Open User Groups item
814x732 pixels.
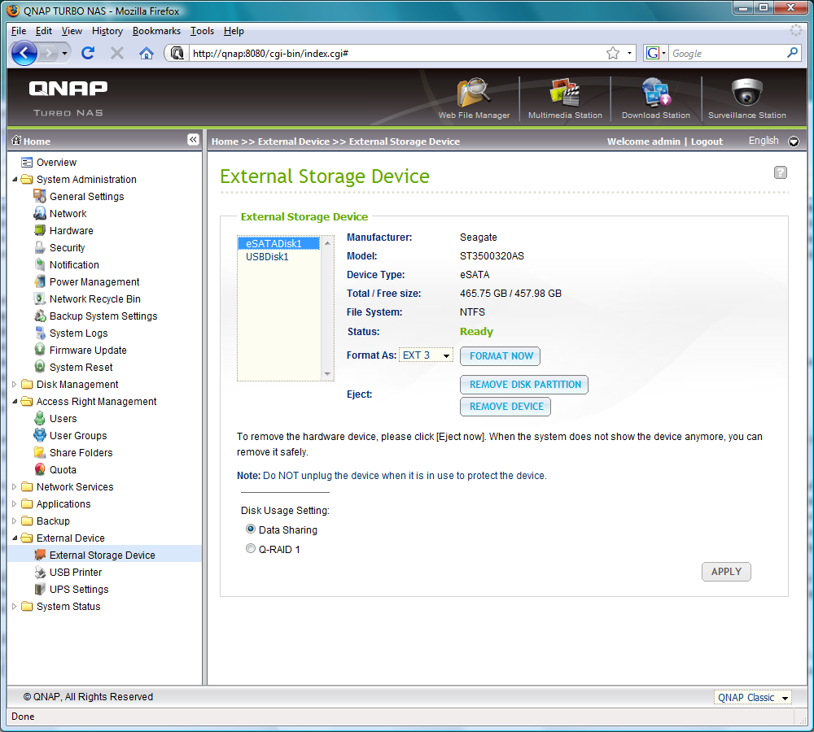[x=78, y=436]
